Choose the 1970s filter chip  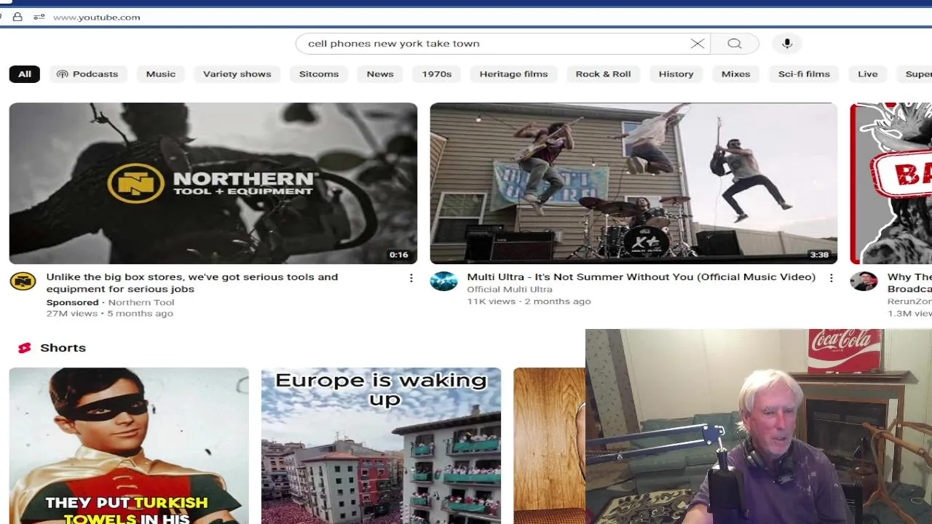pyautogui.click(x=437, y=74)
